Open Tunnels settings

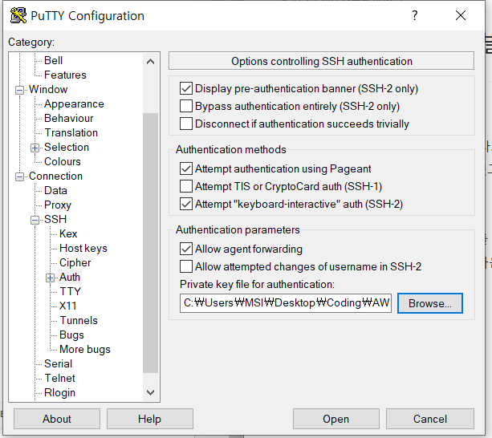pos(79,320)
